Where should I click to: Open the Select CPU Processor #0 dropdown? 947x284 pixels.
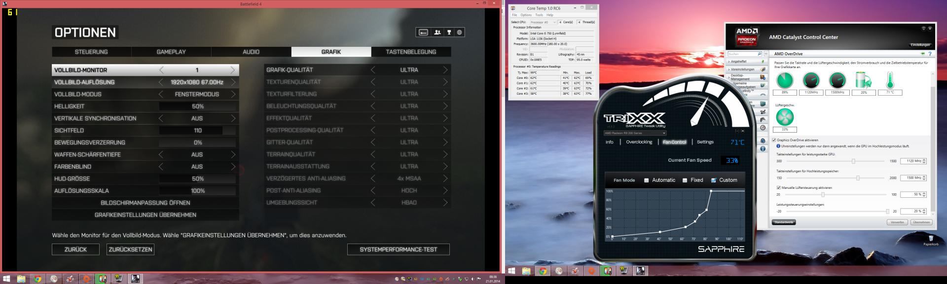click(543, 22)
